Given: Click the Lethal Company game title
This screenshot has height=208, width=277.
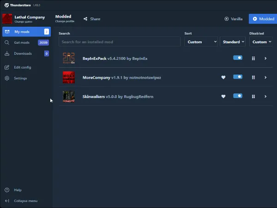Looking at the screenshot, I should 30,17.
